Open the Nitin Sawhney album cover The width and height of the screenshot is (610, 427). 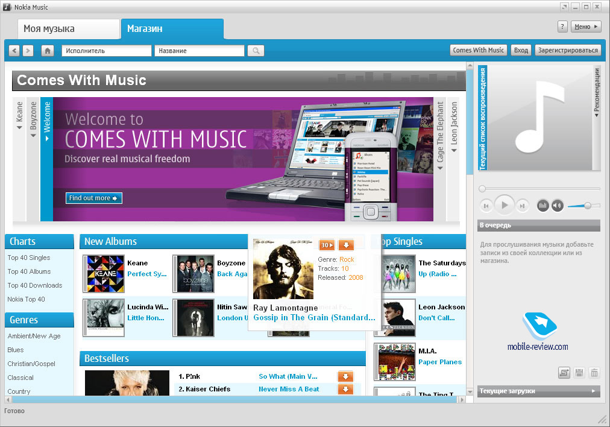193,318
